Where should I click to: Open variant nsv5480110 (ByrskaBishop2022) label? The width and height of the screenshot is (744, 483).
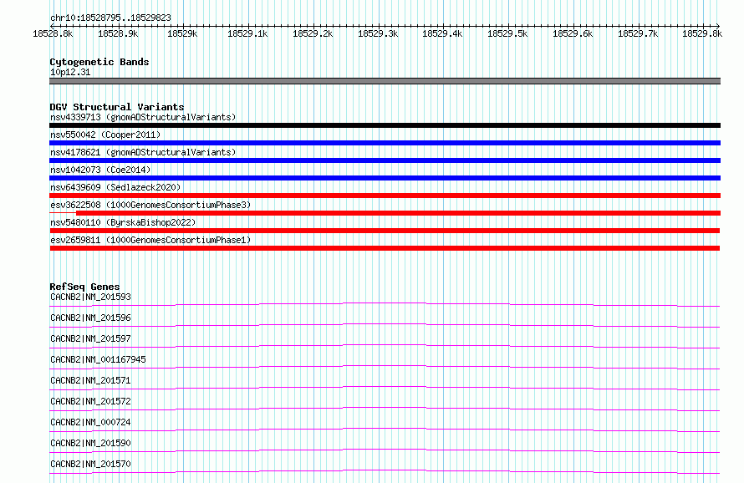point(123,222)
